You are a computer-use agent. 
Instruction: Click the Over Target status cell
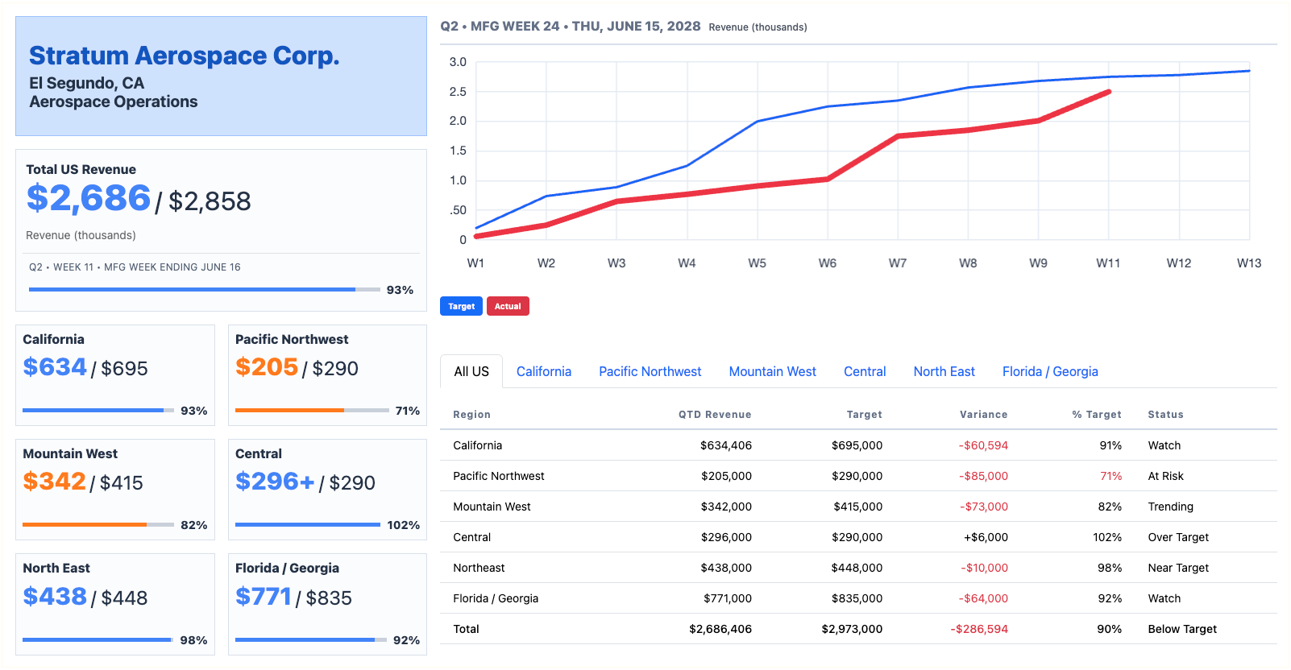[x=1178, y=537]
